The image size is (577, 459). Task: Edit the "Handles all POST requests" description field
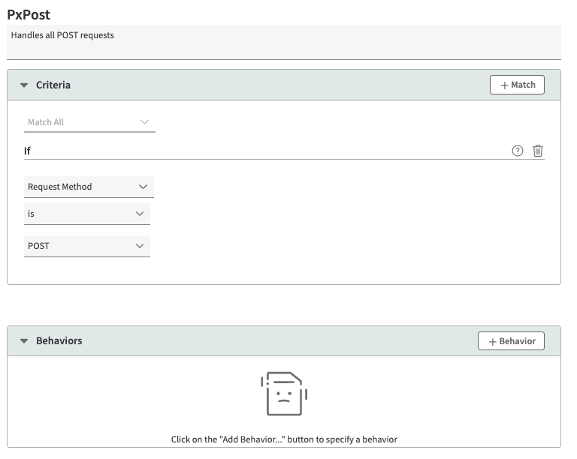pyautogui.click(x=284, y=40)
